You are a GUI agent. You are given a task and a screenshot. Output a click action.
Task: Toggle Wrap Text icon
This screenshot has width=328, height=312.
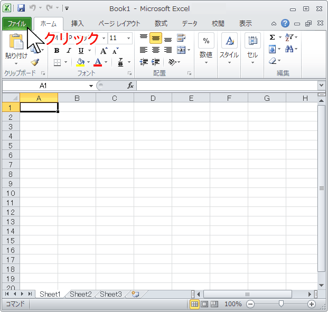point(181,38)
